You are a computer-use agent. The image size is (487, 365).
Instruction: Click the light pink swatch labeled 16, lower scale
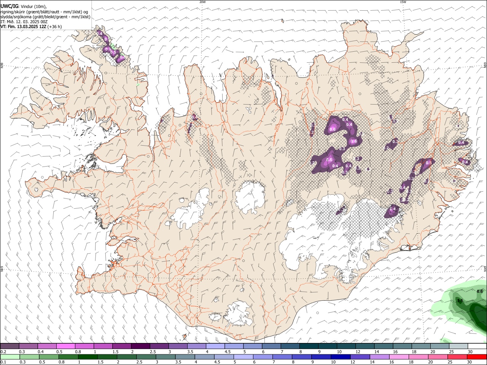pyautogui.click(x=399, y=357)
